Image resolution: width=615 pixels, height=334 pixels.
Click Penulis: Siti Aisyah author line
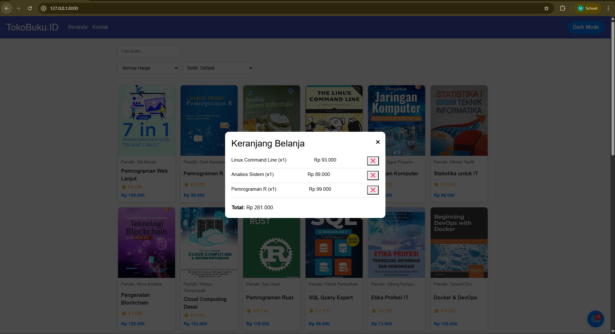click(x=139, y=162)
